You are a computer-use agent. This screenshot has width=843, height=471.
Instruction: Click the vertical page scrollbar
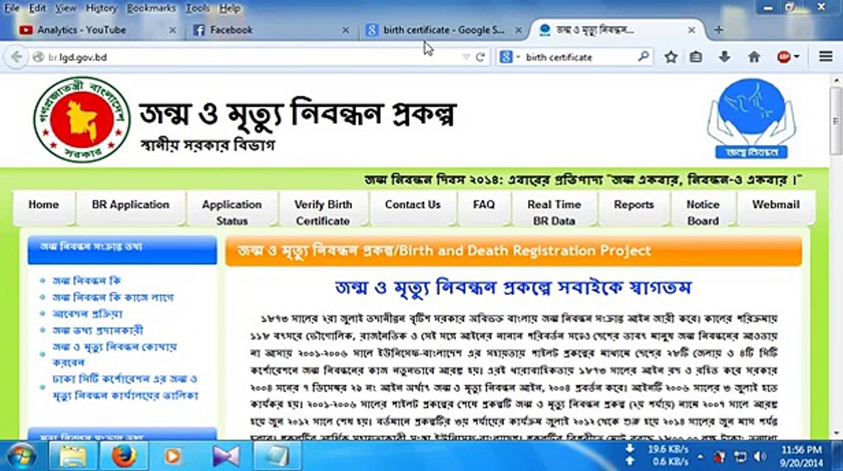836,120
